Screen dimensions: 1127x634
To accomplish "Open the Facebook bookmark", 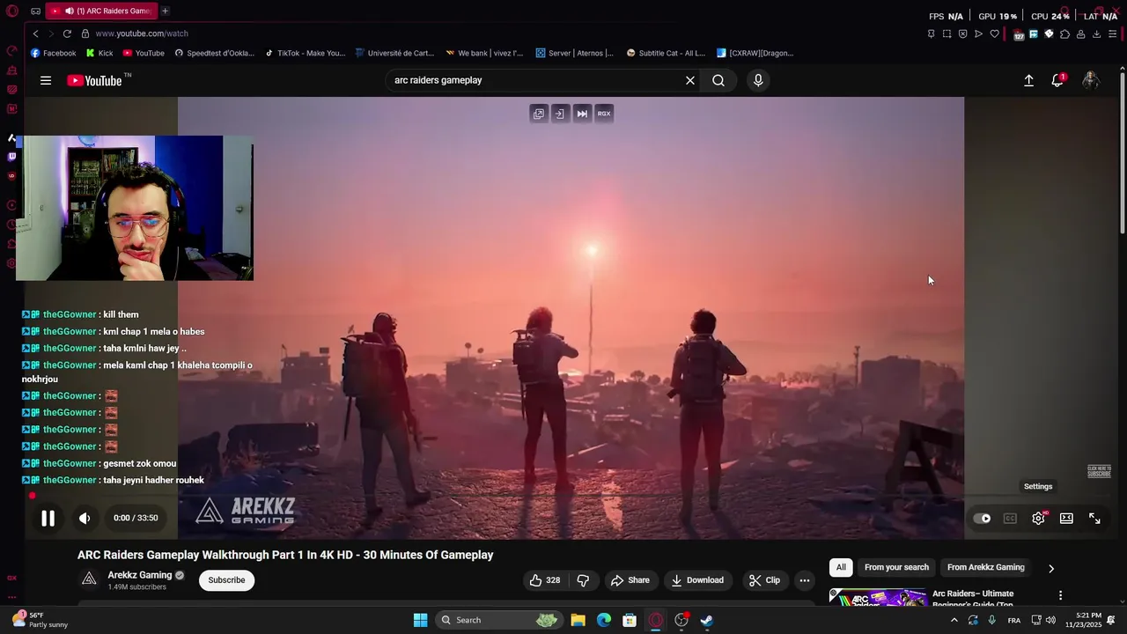I will [53, 53].
